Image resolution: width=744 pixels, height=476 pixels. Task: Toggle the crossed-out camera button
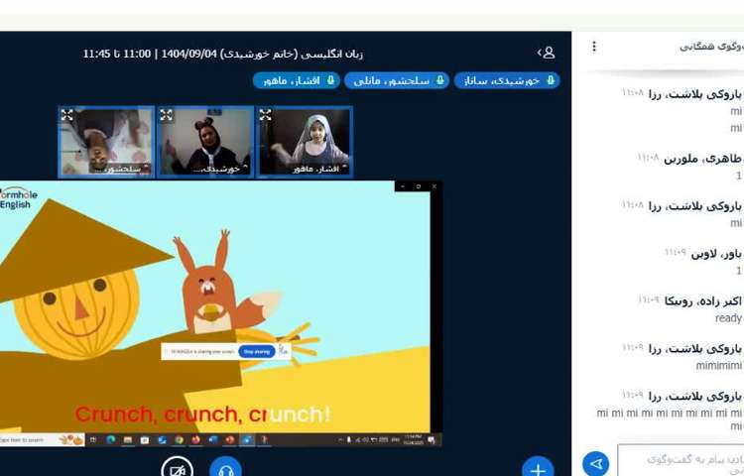[177, 467]
